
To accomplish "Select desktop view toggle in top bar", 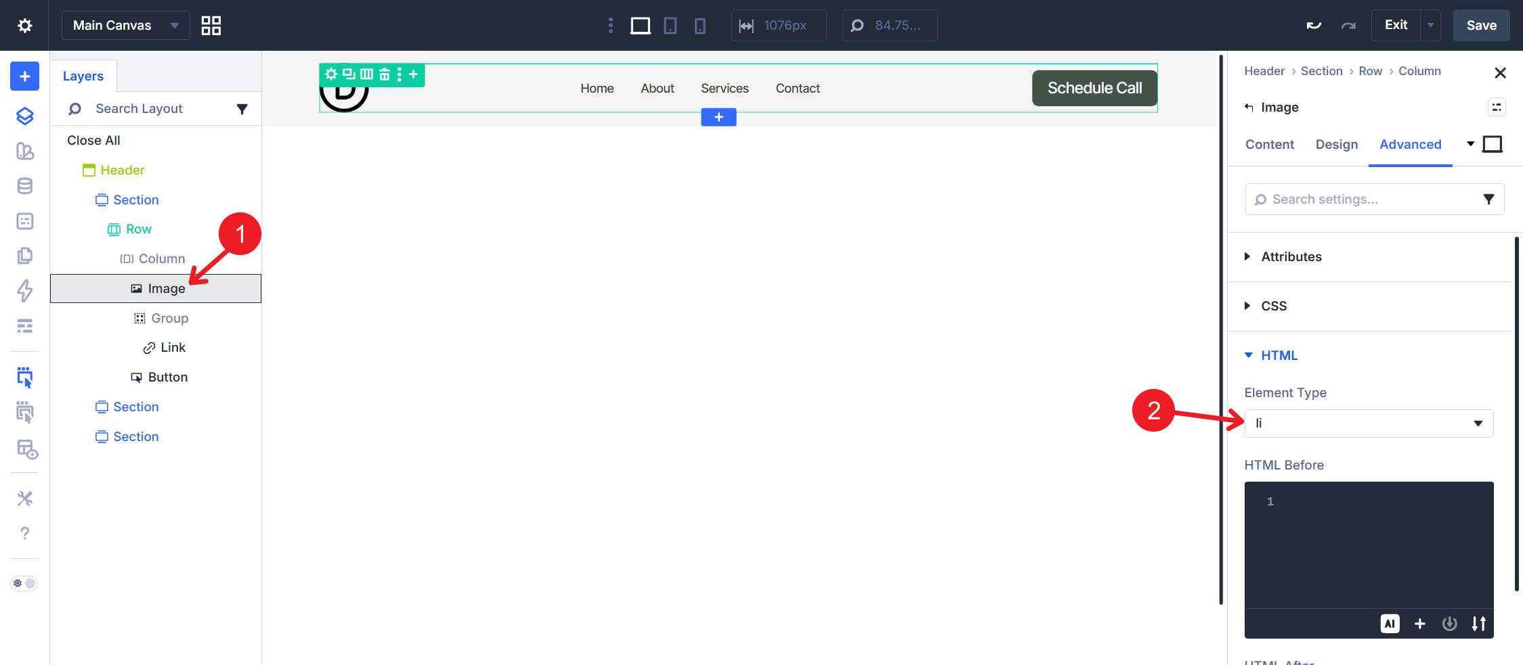I will click(640, 26).
